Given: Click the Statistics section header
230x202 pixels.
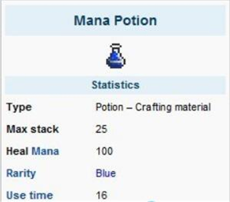Looking at the screenshot, I should [115, 85].
